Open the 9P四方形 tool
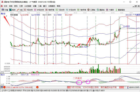 (39, 10)
